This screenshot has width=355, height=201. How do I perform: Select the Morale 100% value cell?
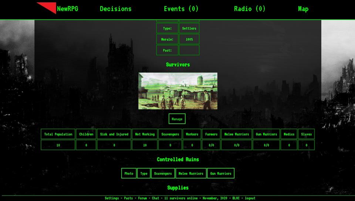click(x=189, y=39)
